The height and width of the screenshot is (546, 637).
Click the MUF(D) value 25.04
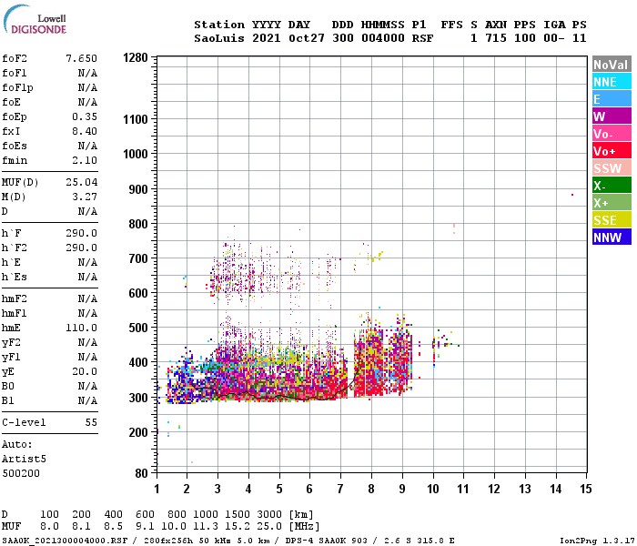click(82, 182)
